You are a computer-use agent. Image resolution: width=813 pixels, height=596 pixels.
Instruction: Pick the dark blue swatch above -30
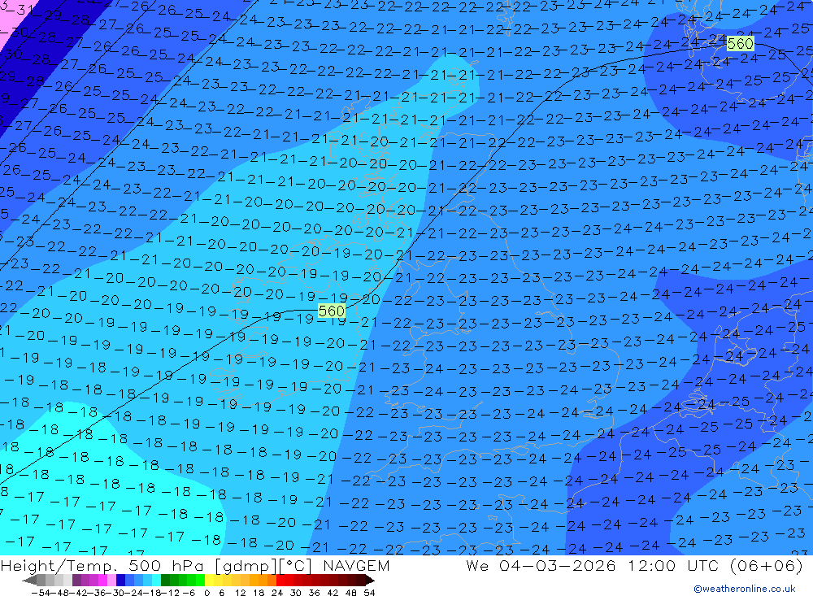pyautogui.click(x=121, y=581)
